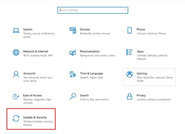Click 'Windows Update, recovery, backup' text
Image resolution: width=185 pixels, height=134 pixels.
[x=38, y=123]
